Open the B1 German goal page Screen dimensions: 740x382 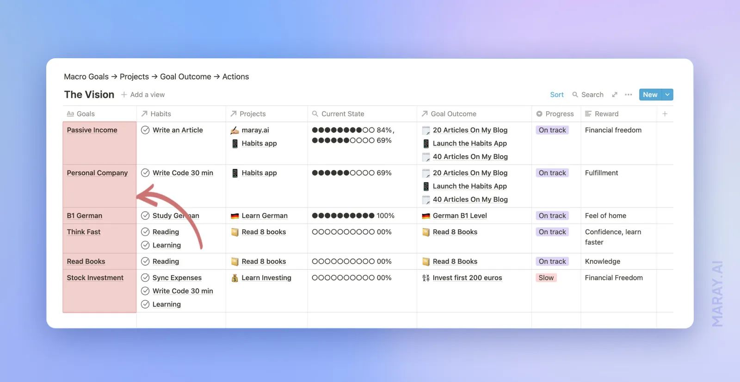pos(85,216)
